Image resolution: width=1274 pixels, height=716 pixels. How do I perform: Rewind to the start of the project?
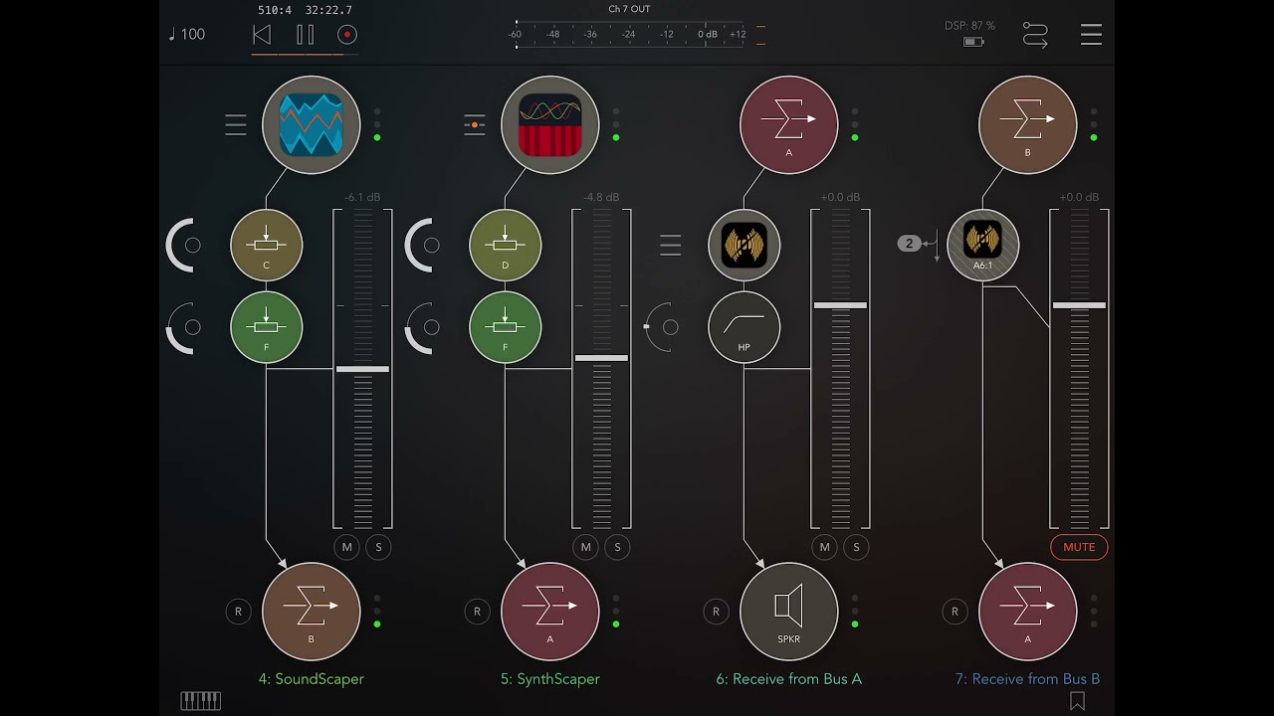click(x=262, y=35)
